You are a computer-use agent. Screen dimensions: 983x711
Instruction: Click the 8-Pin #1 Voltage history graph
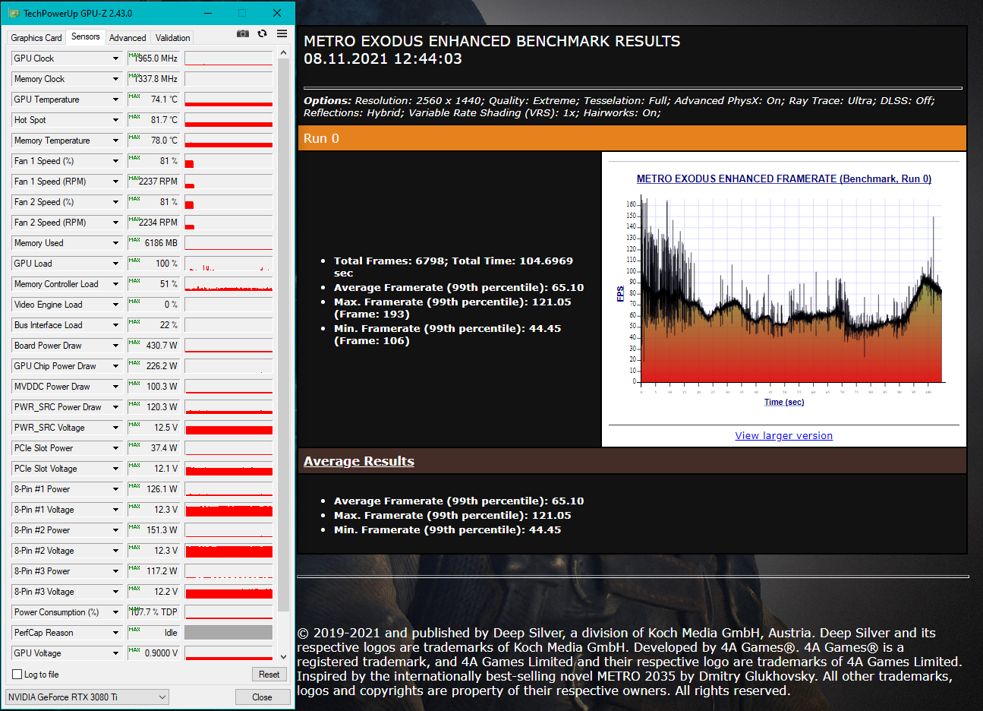pyautogui.click(x=228, y=510)
